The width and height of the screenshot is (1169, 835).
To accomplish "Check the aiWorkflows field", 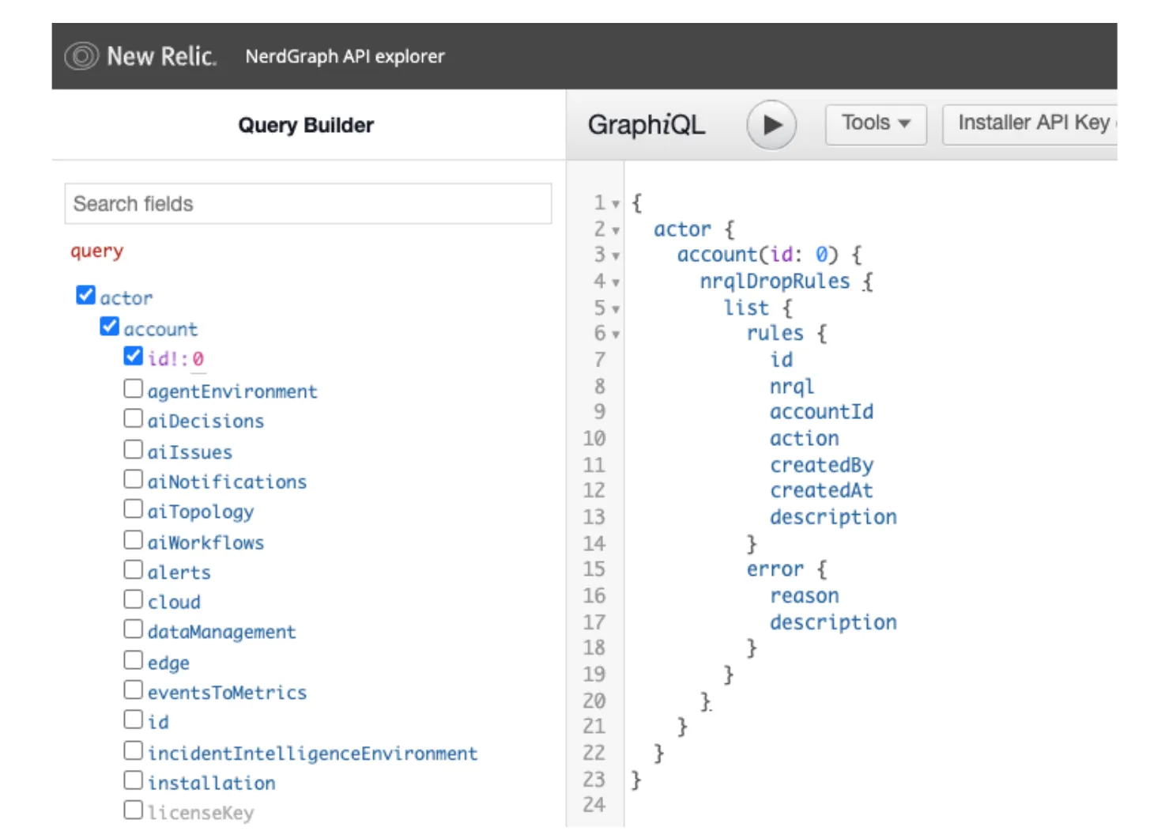I will coord(133,538).
